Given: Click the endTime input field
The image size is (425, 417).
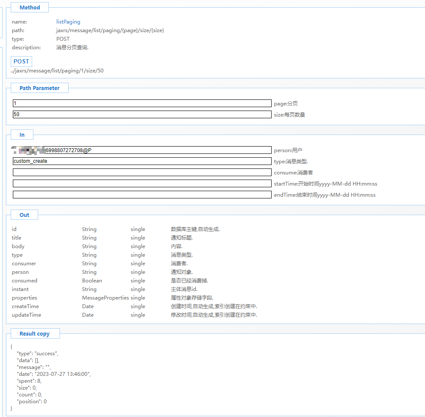Looking at the screenshot, I should (x=142, y=195).
